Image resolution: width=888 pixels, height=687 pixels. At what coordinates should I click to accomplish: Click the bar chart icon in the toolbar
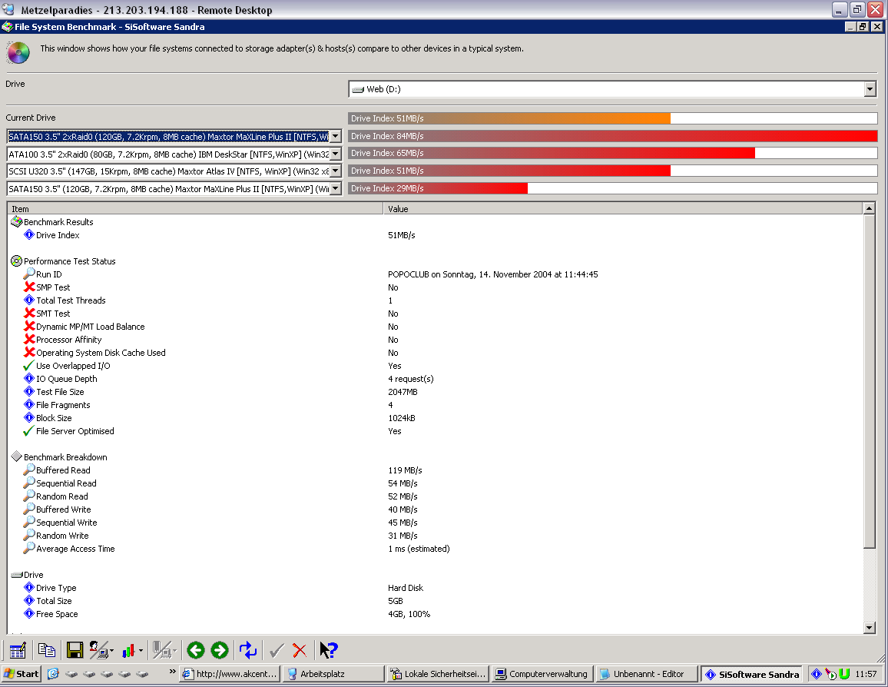(128, 650)
